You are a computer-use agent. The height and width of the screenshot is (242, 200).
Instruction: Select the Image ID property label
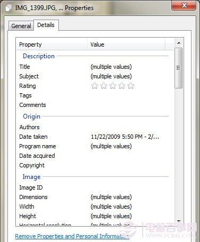[x=31, y=187]
